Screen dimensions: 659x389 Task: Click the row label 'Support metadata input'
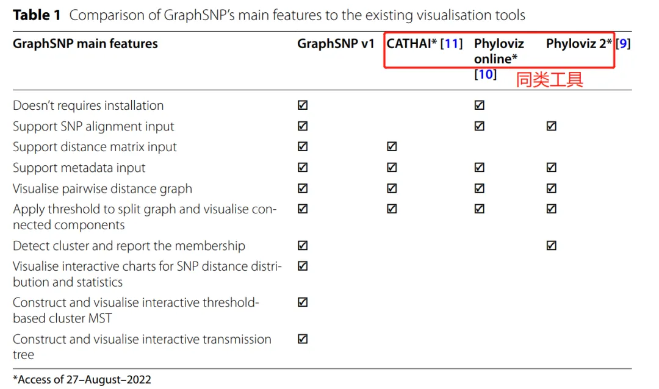79,168
